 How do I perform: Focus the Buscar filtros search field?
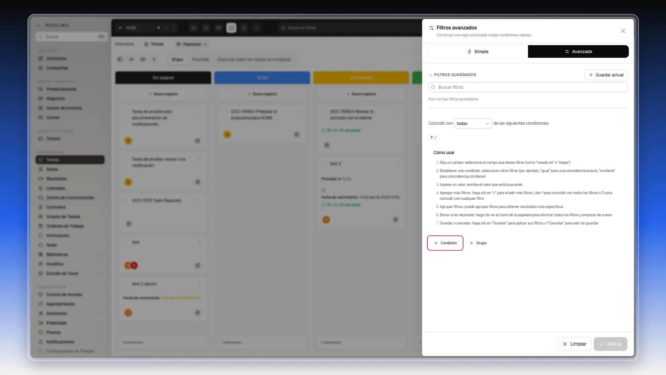coord(528,87)
